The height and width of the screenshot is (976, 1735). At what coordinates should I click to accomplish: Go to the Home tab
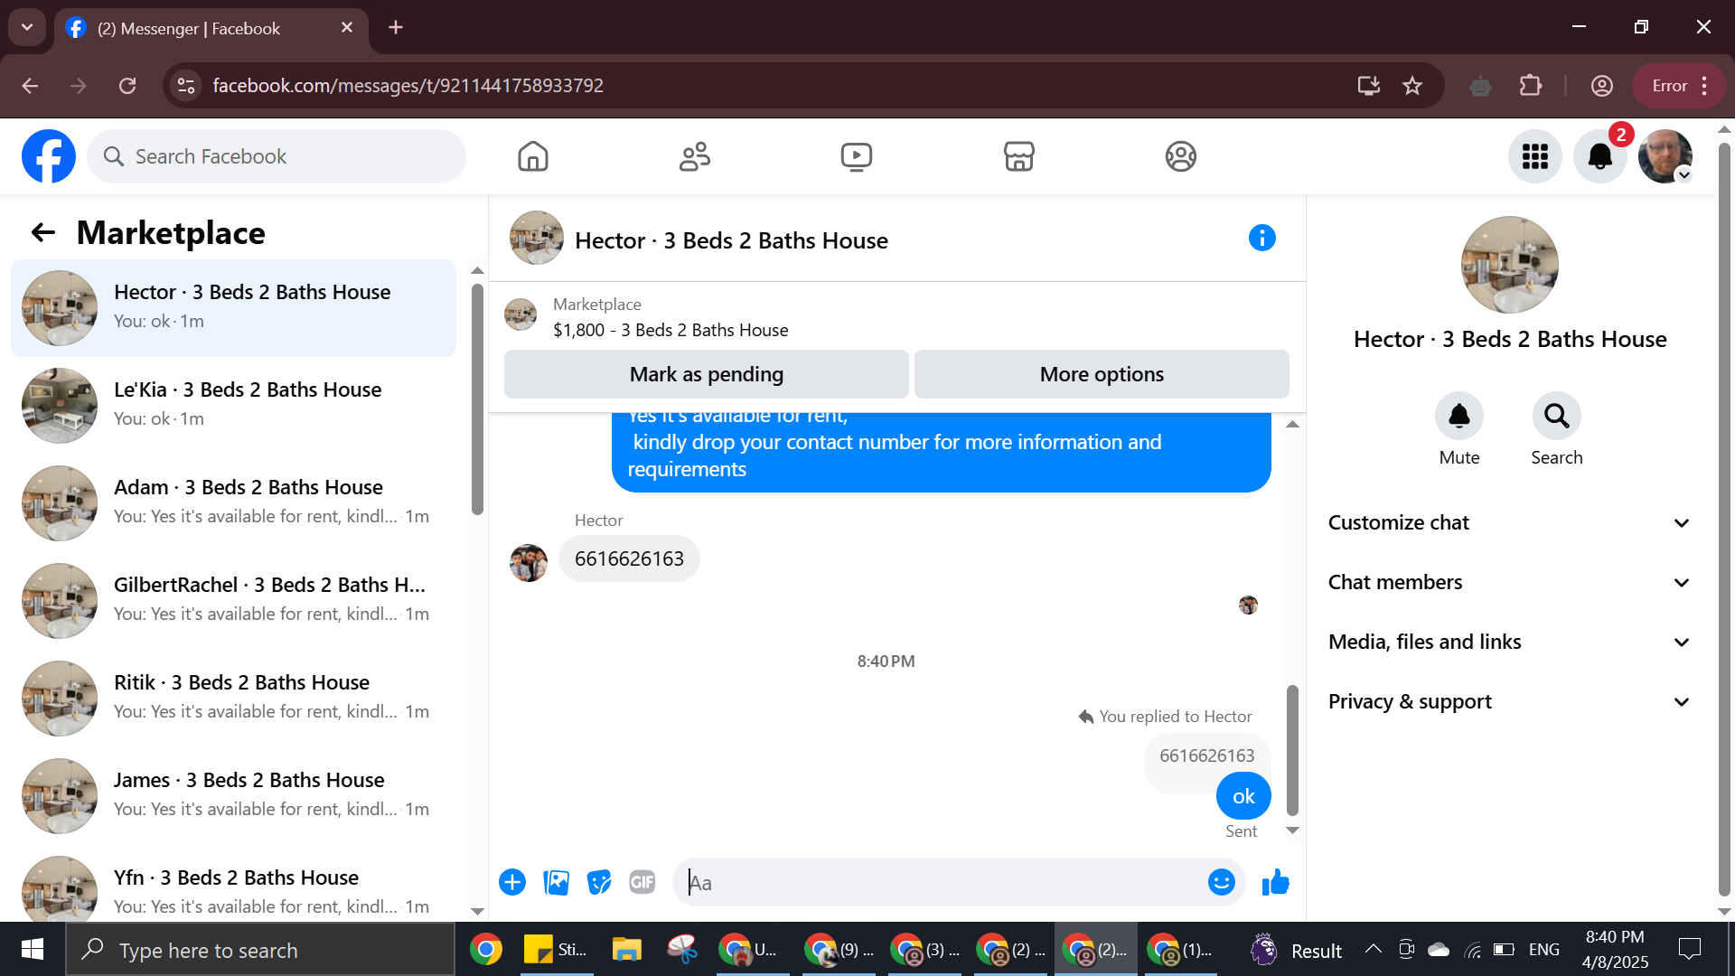click(x=532, y=156)
